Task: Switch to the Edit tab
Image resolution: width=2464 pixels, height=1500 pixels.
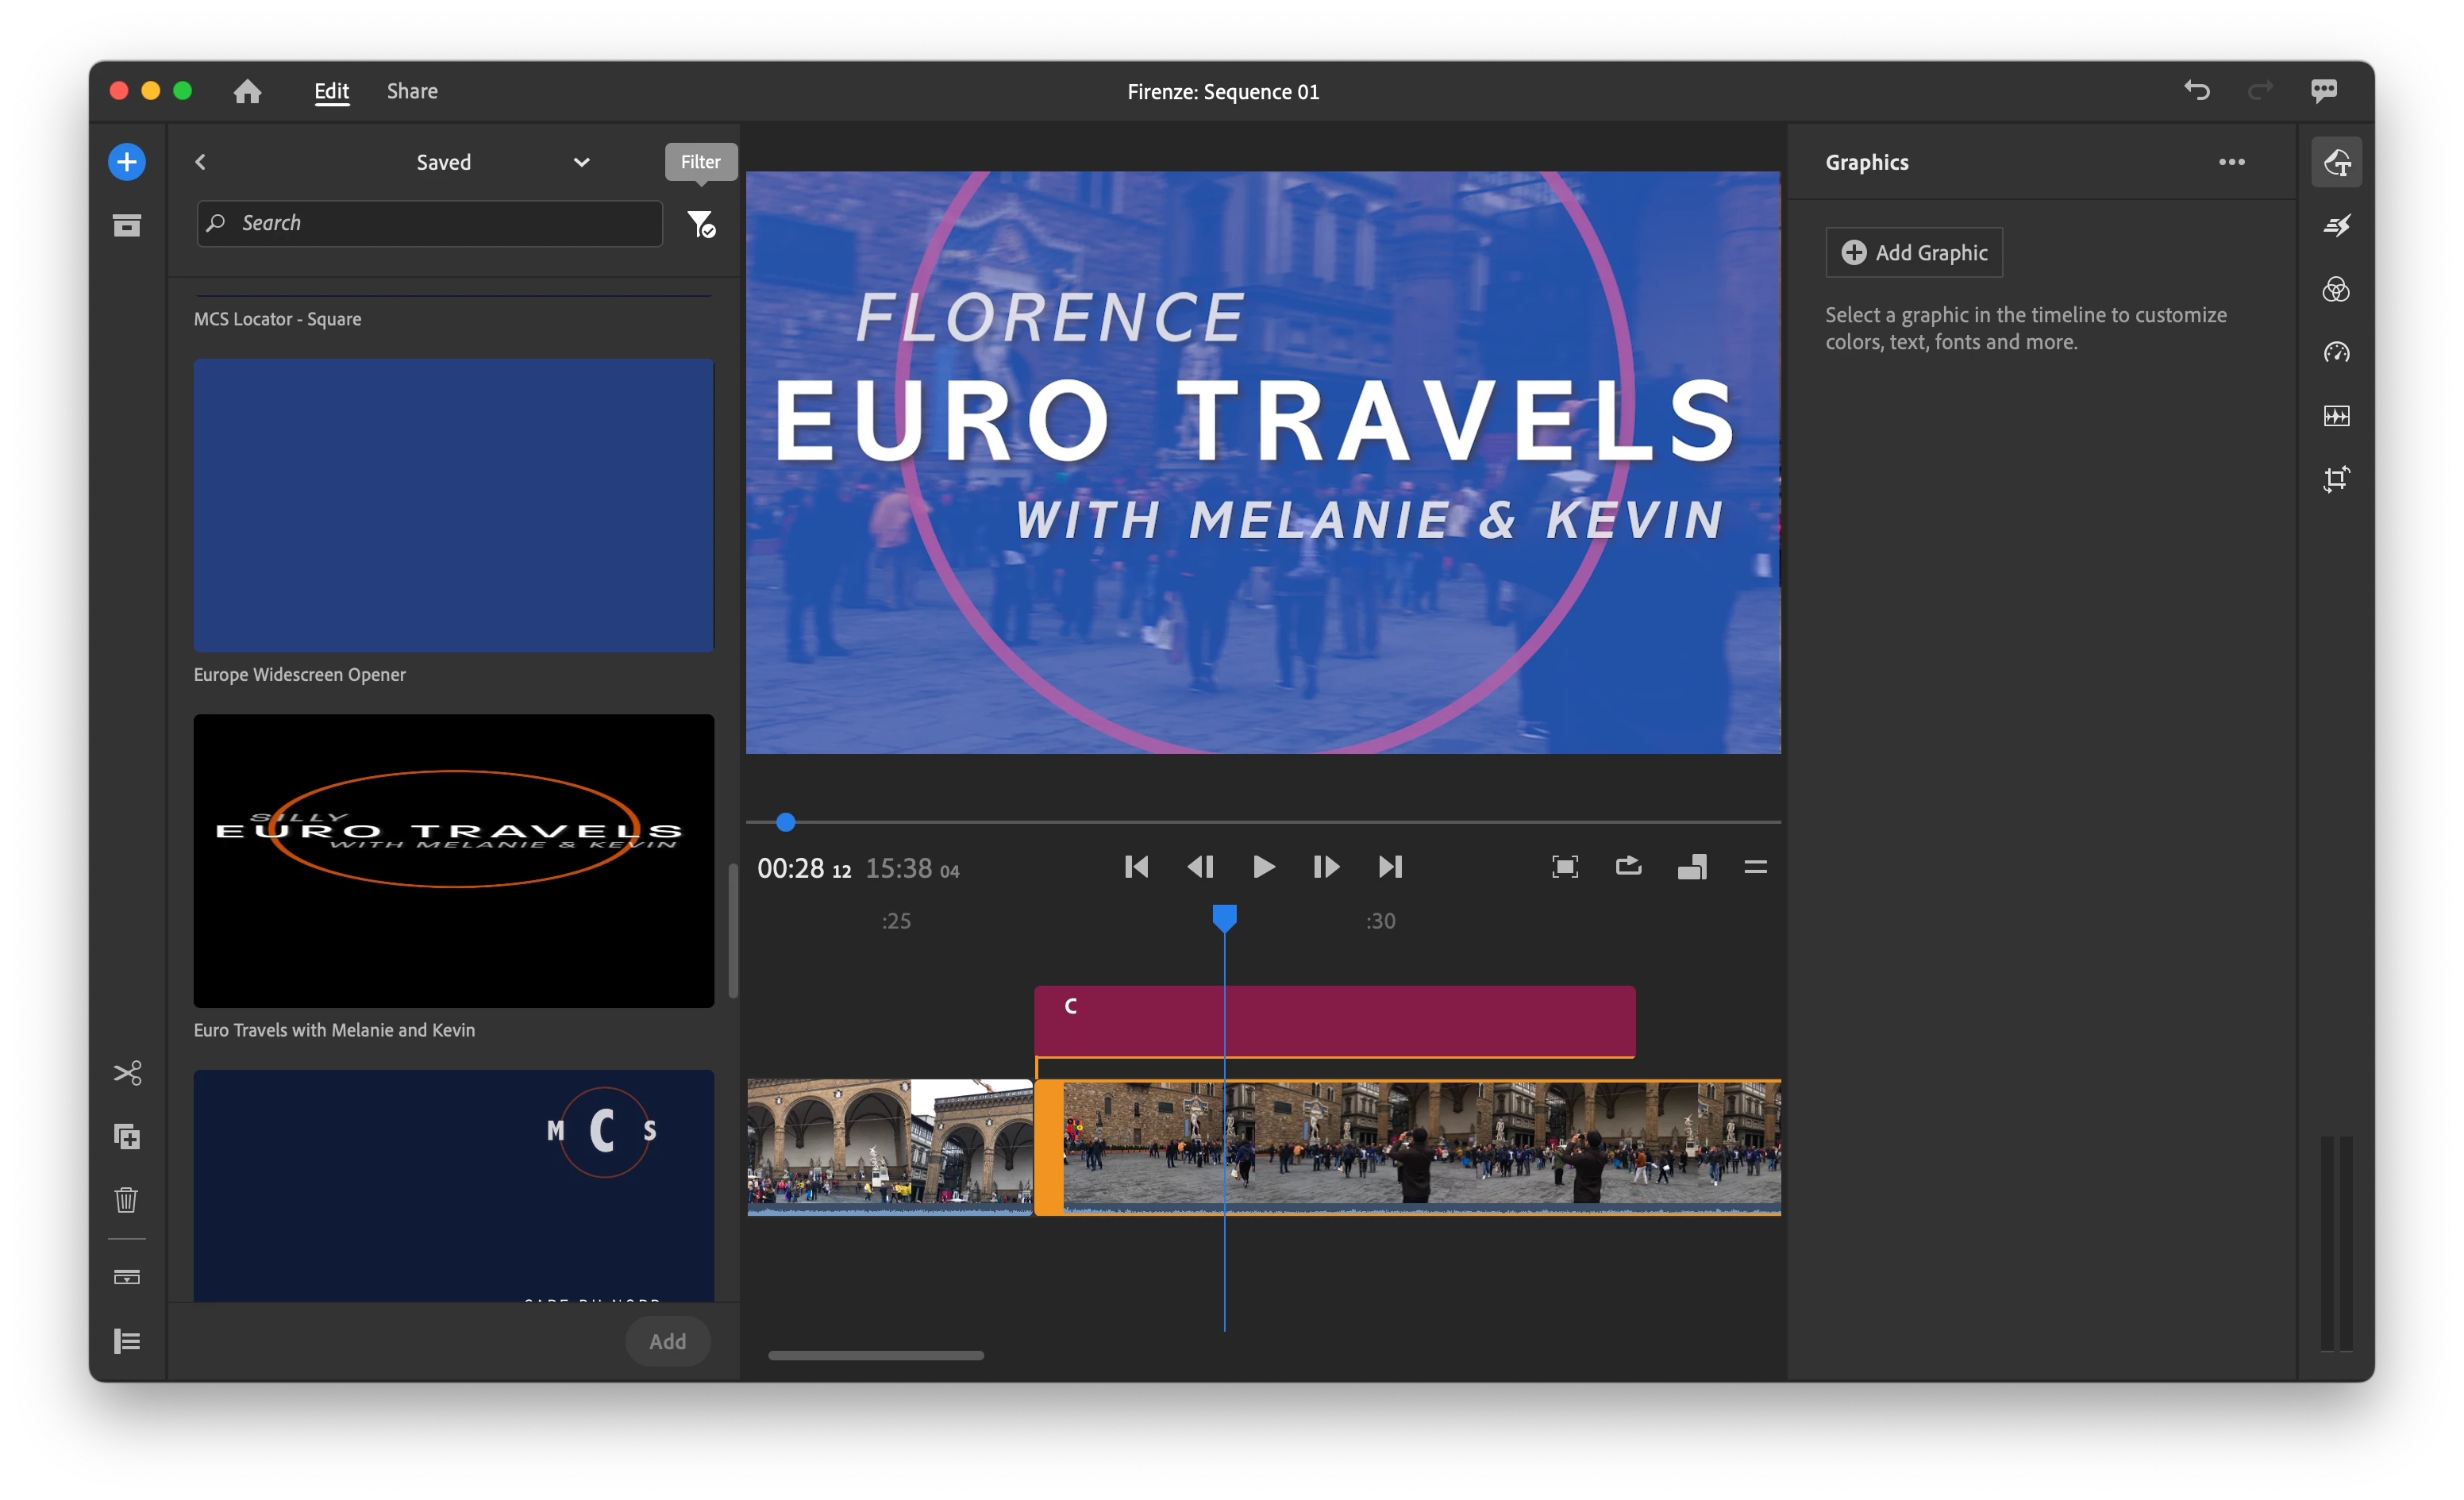Action: pos(331,91)
